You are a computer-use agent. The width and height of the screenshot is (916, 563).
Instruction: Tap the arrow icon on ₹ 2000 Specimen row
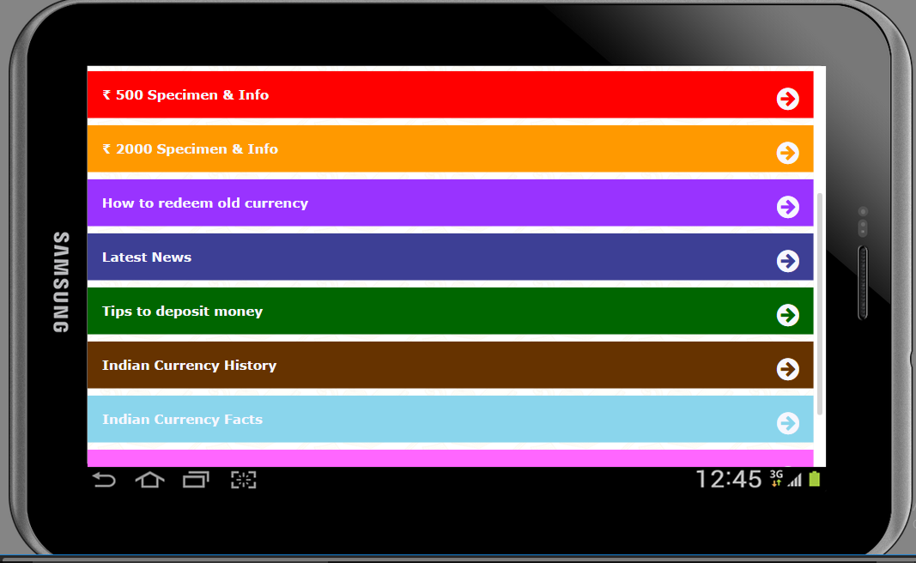pyautogui.click(x=787, y=153)
